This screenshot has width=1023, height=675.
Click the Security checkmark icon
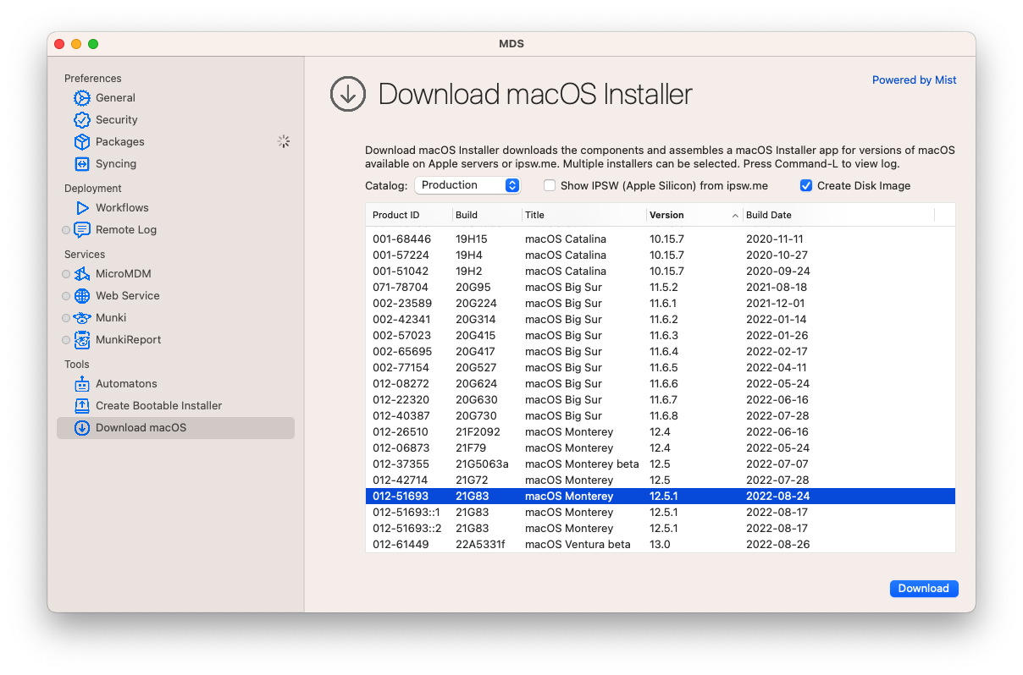[82, 120]
